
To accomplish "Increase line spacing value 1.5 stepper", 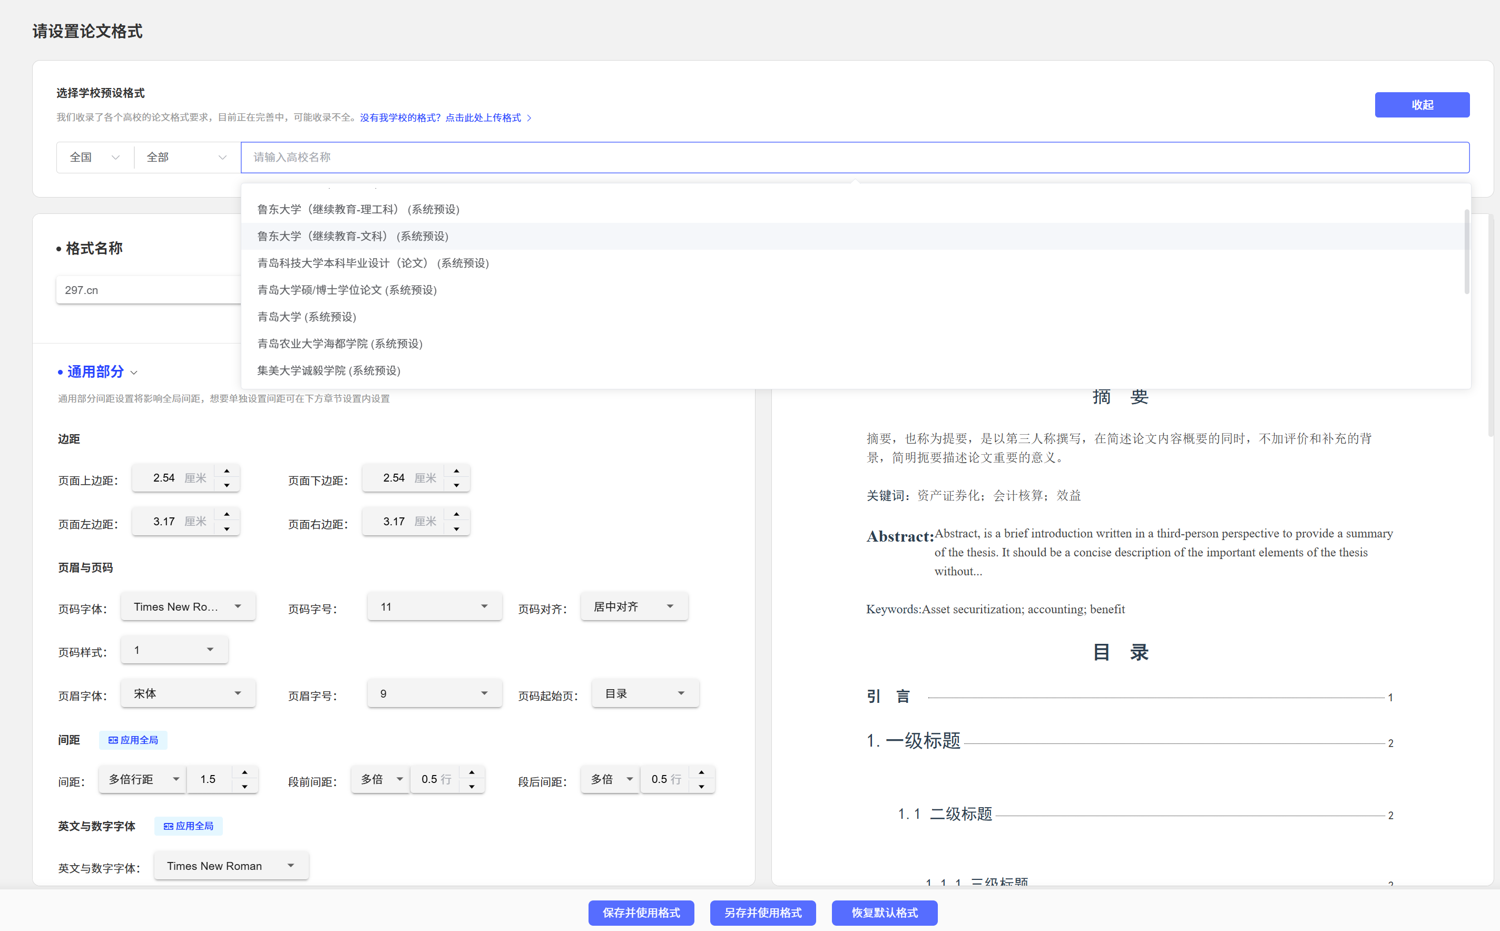I will tap(244, 772).
